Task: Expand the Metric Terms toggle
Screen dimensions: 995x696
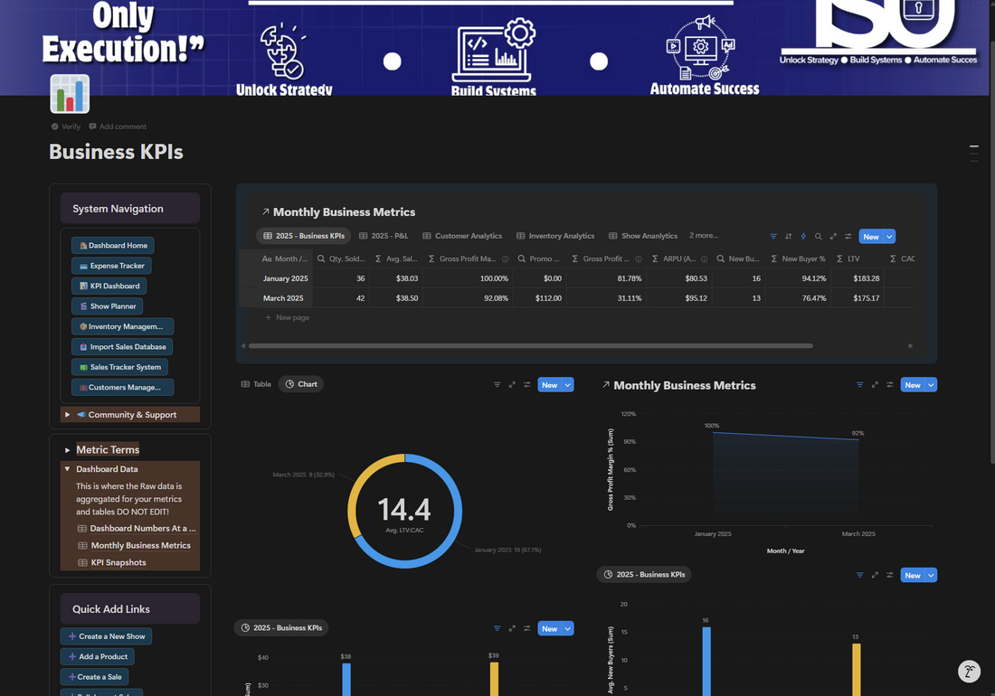Action: point(67,450)
